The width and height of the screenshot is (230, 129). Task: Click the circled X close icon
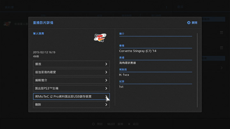pos(189,23)
